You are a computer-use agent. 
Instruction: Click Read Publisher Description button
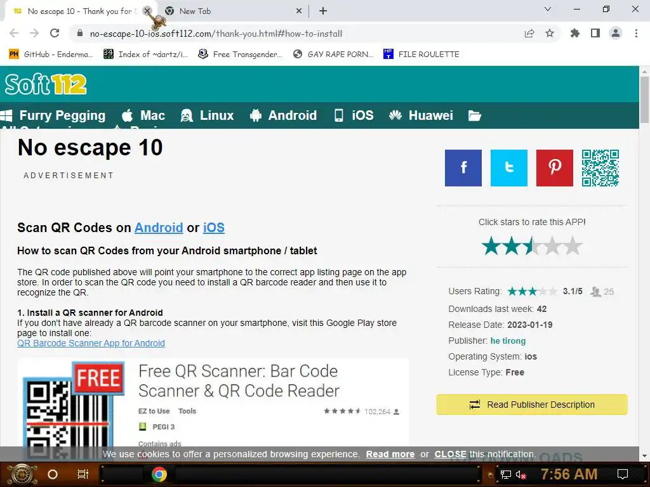coord(532,405)
